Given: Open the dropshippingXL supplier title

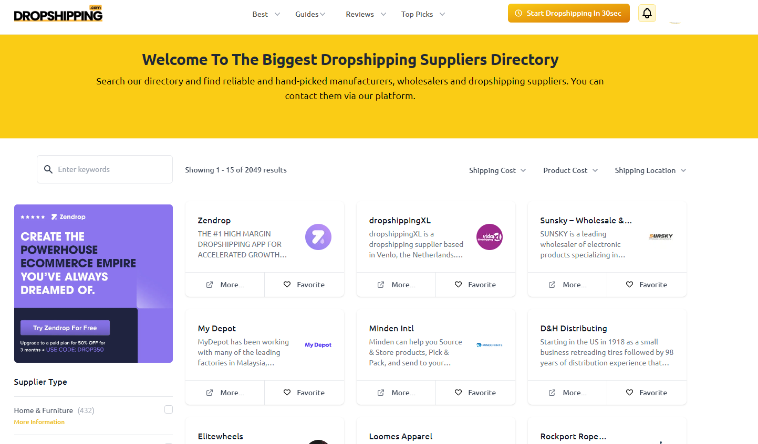Looking at the screenshot, I should click(400, 221).
